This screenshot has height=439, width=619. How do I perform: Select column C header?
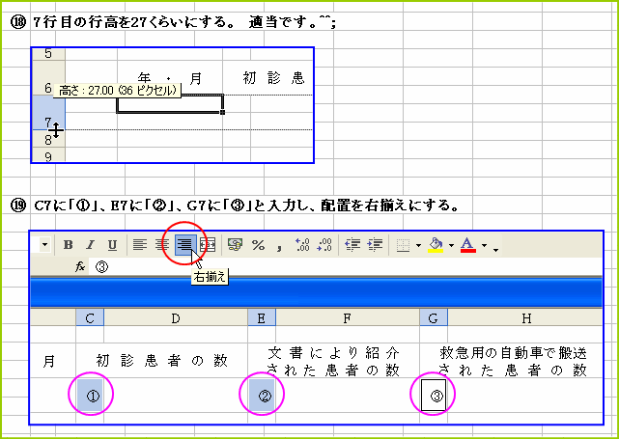tap(90, 318)
